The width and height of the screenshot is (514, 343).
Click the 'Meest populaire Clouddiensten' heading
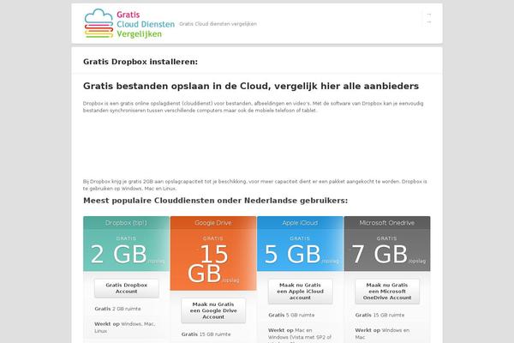215,201
